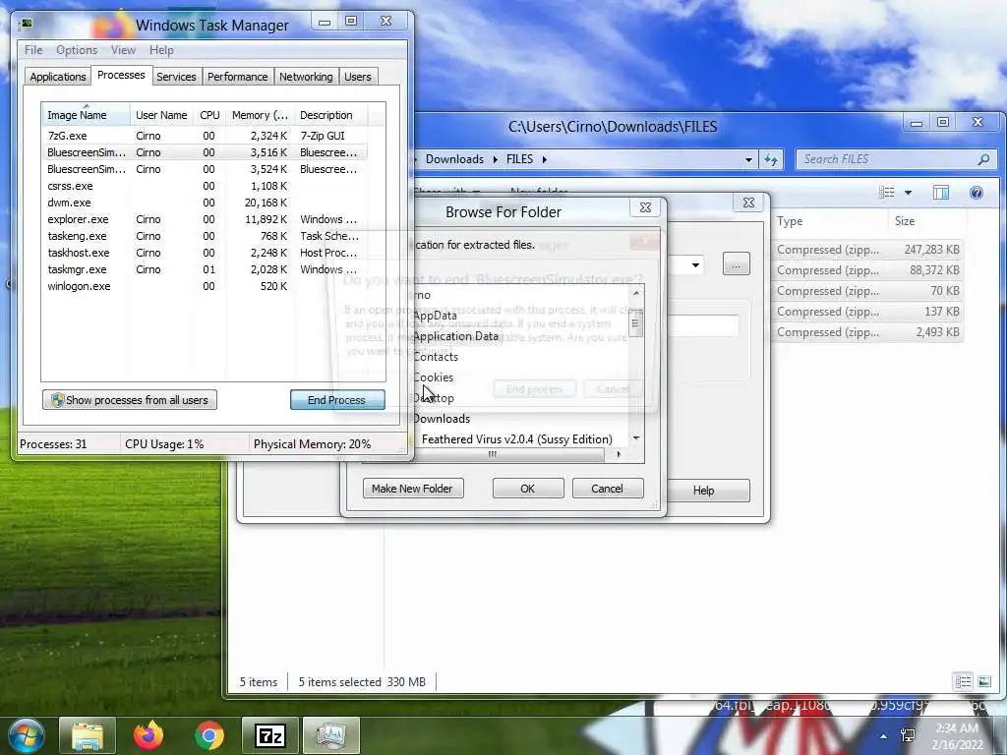The width and height of the screenshot is (1007, 755).
Task: Click End Process button in Task Manager
Action: tap(337, 400)
